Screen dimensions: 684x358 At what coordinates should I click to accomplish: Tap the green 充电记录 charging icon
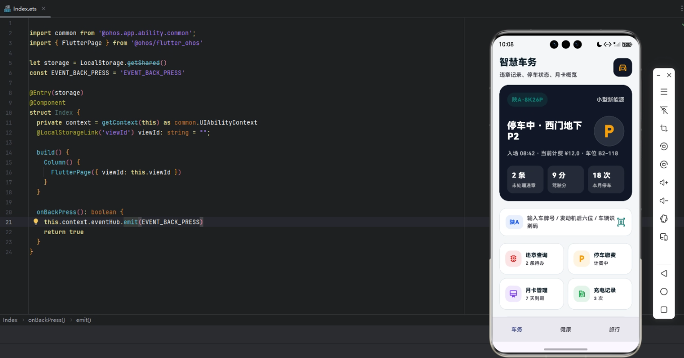click(x=581, y=294)
